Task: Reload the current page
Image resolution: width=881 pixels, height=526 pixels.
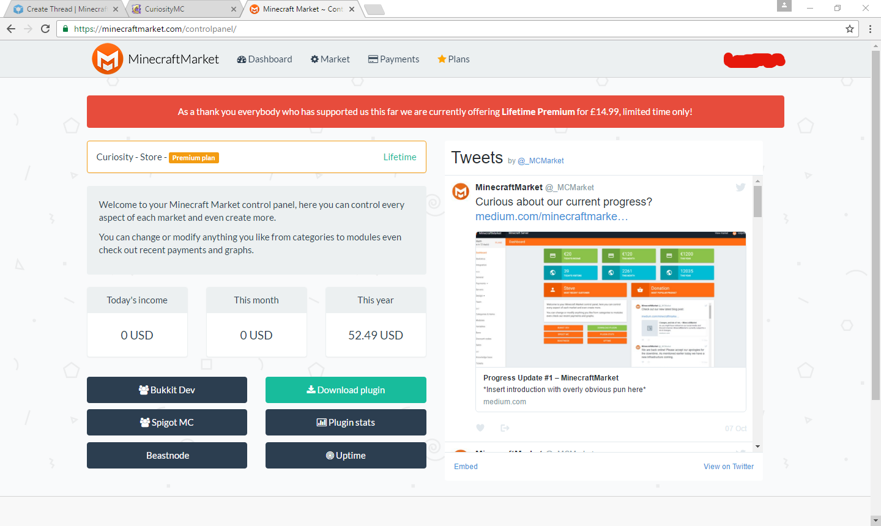Action: 45,29
